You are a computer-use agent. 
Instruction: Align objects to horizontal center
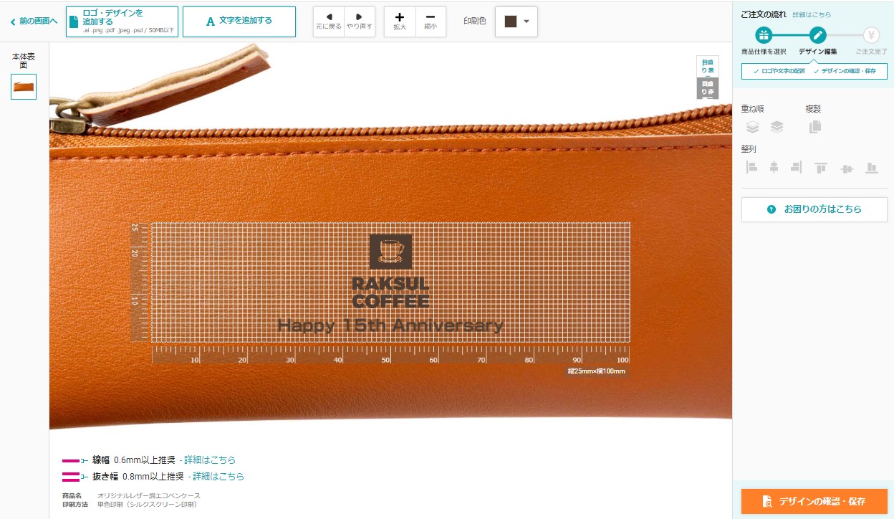(x=774, y=167)
